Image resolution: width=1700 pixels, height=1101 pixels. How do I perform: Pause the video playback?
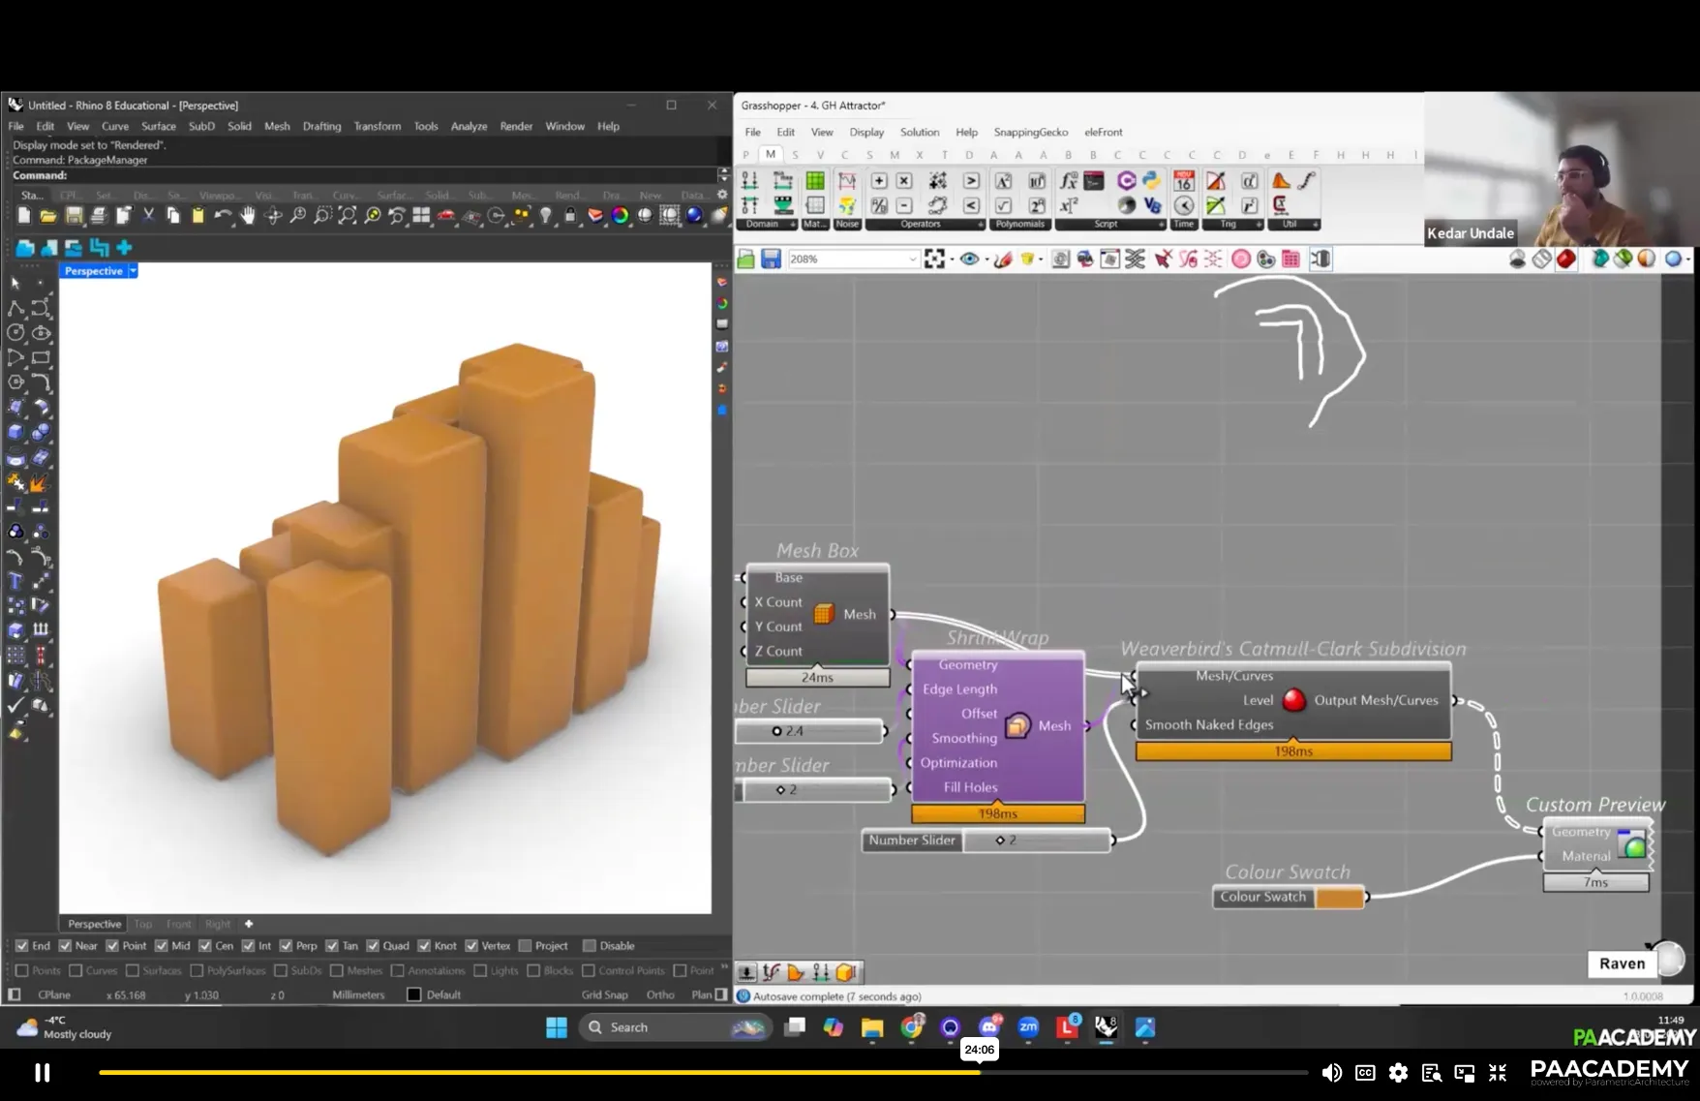coord(43,1072)
